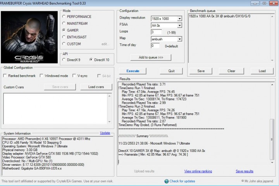
Task: Click the TimeDemo Play Ended line
Action: [148, 125]
